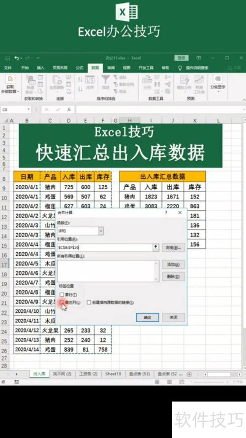Click the cell with date 2020/4/14

[27, 349]
